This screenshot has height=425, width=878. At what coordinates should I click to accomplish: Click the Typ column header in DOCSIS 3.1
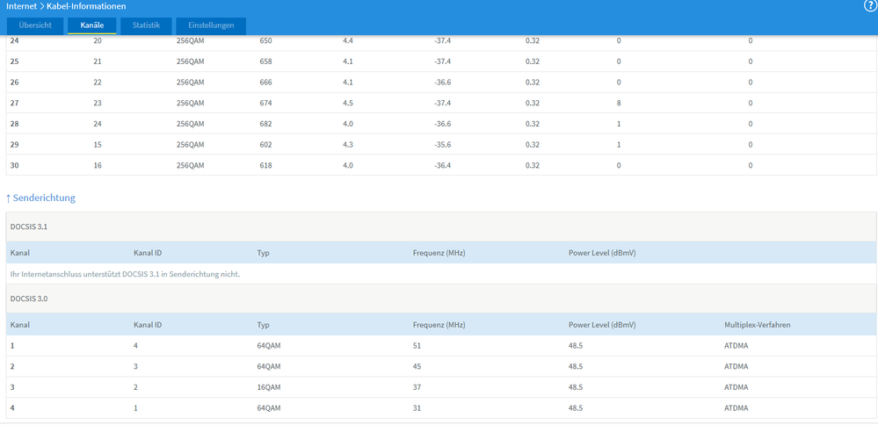pyautogui.click(x=263, y=253)
